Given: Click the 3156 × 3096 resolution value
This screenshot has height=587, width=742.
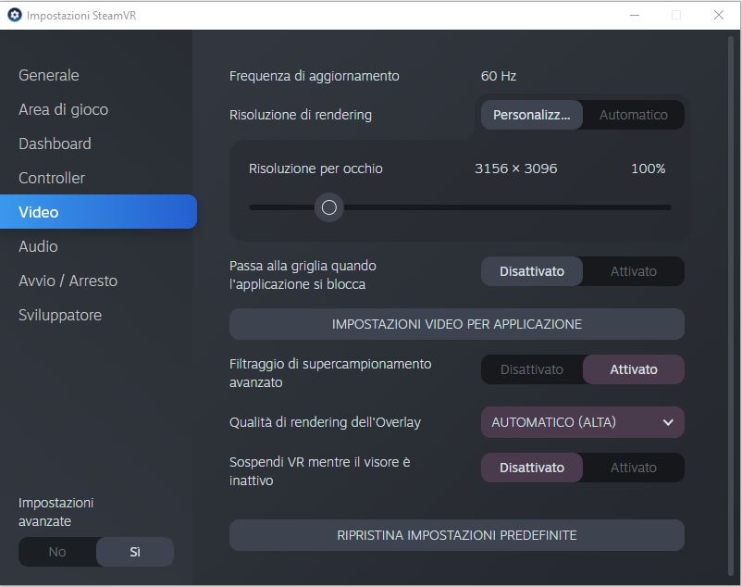Looking at the screenshot, I should (x=516, y=169).
